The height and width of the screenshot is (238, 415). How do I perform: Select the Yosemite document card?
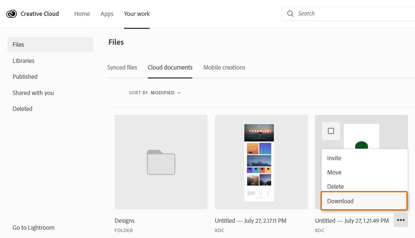[261, 162]
